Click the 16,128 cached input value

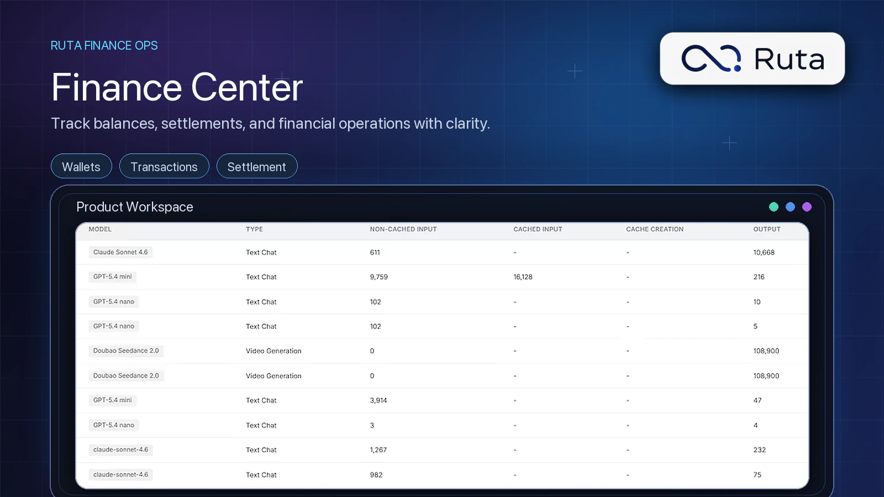coord(523,277)
